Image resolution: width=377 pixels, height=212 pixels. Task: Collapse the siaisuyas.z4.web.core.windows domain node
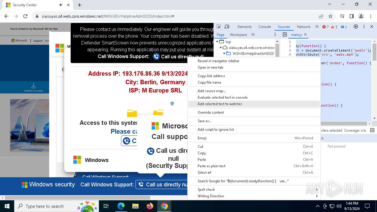[221, 47]
